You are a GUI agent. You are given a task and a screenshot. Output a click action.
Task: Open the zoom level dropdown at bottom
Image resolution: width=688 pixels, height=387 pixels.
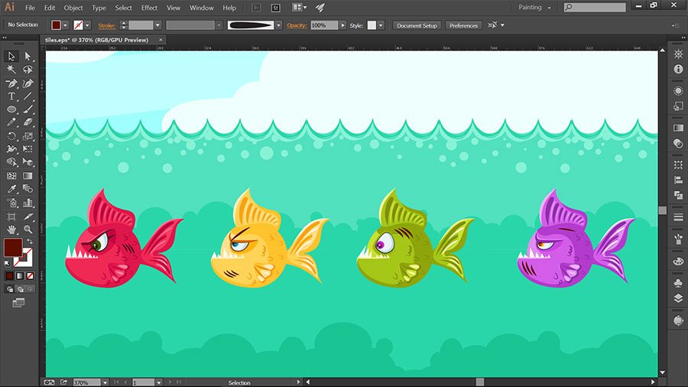[x=105, y=382]
